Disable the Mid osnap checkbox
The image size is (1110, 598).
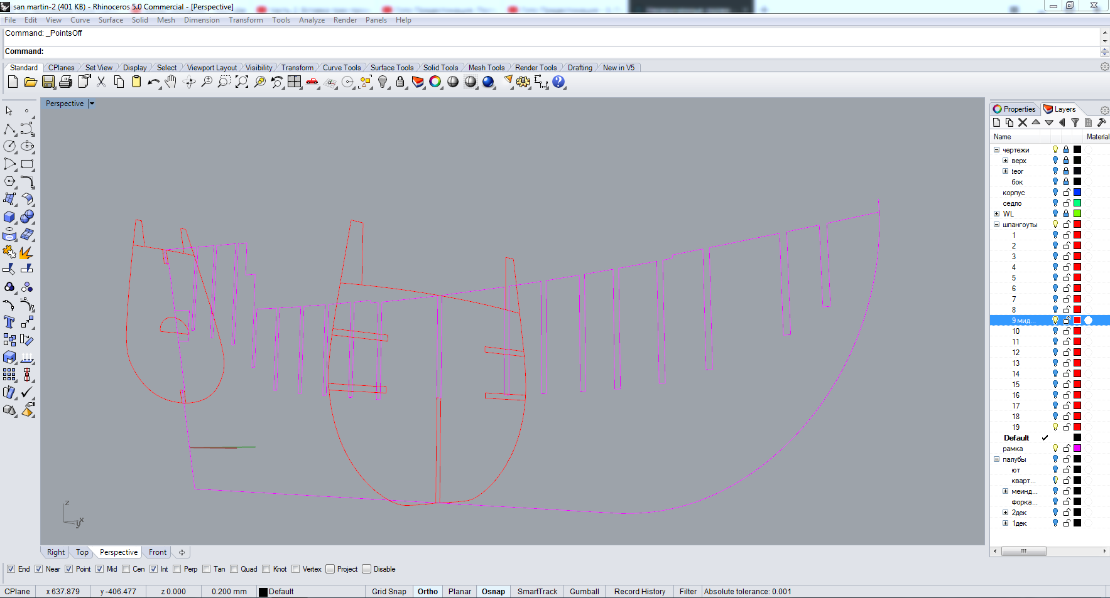pyautogui.click(x=100, y=569)
